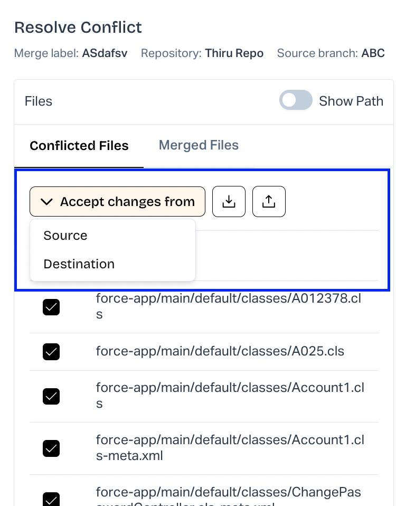Viewport: 396px width, 506px height.
Task: Click the upload icon button
Action: 269,202
